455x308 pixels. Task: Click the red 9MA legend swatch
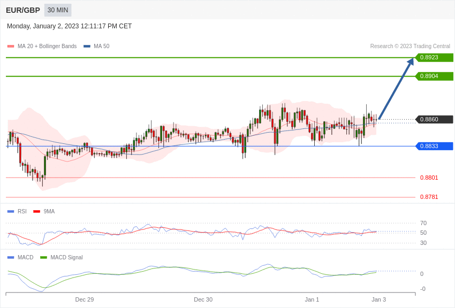click(x=37, y=212)
